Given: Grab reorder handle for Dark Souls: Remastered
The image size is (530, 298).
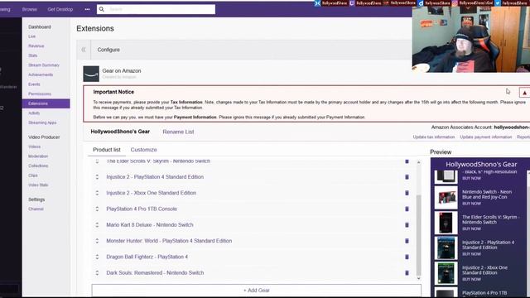Looking at the screenshot, I should pyautogui.click(x=97, y=272).
